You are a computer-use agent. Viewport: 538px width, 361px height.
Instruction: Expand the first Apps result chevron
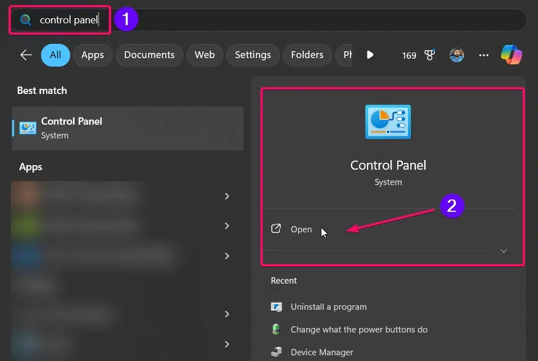pyautogui.click(x=227, y=196)
